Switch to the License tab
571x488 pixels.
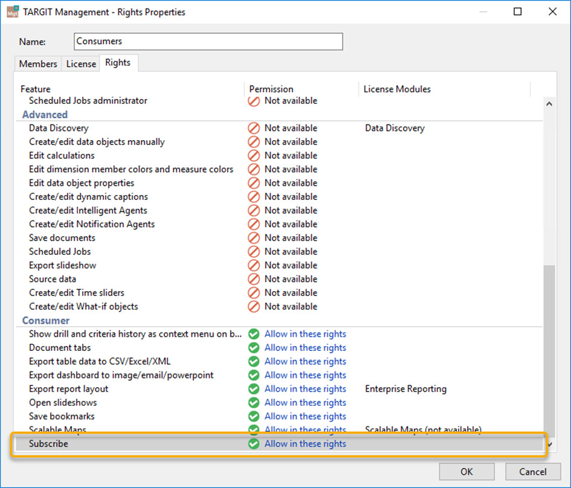tap(81, 63)
